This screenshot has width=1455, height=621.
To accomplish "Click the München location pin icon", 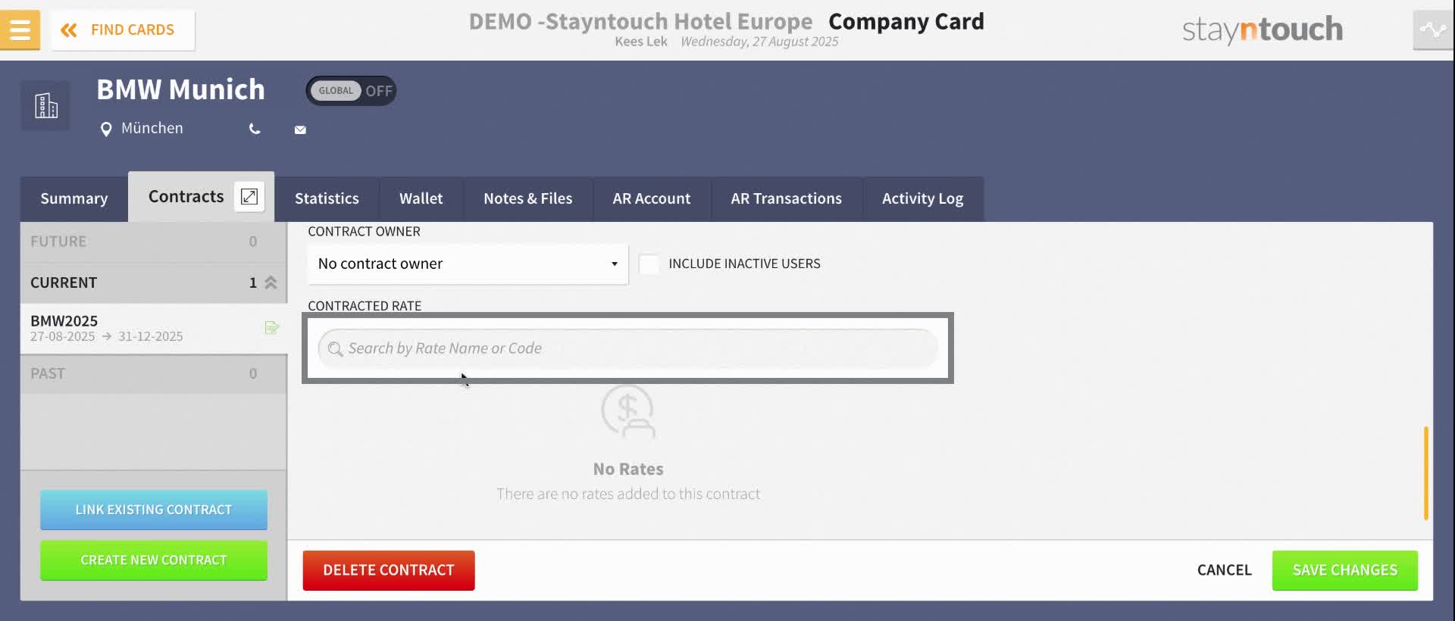I will pos(106,129).
